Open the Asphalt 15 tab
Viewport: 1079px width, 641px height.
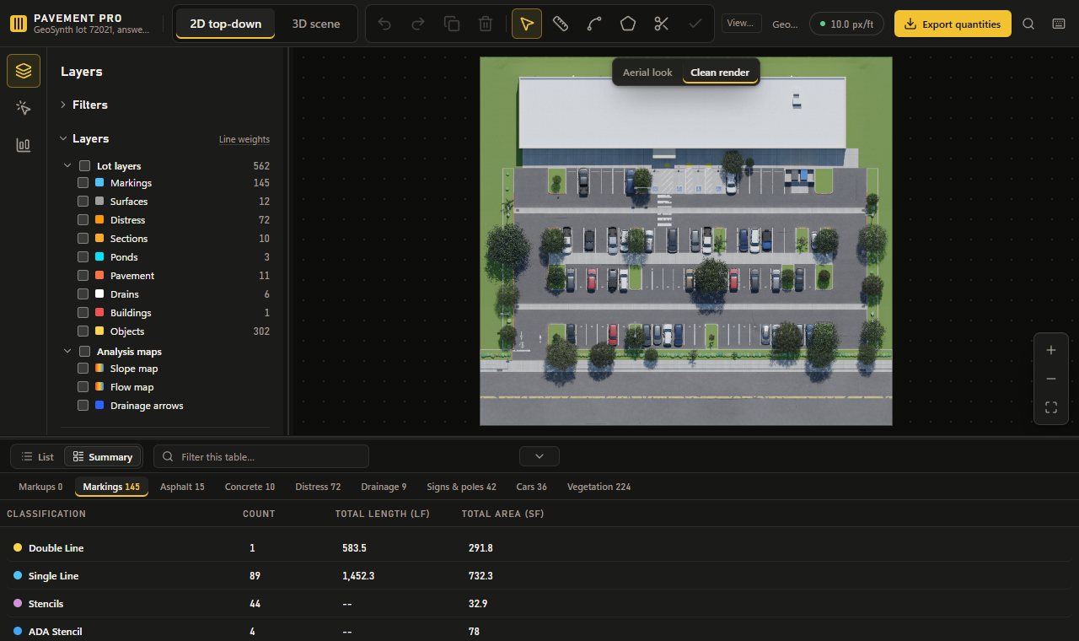point(182,487)
